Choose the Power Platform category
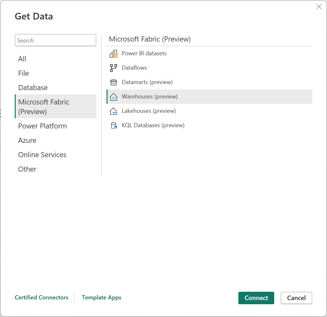This screenshot has width=327, height=317. point(42,126)
